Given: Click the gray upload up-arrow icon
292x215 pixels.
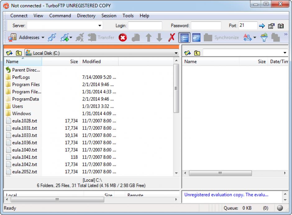Looking at the screenshot, I should (148, 37).
